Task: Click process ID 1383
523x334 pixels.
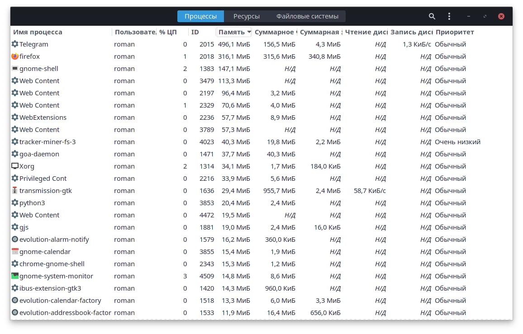Action: (x=206, y=69)
